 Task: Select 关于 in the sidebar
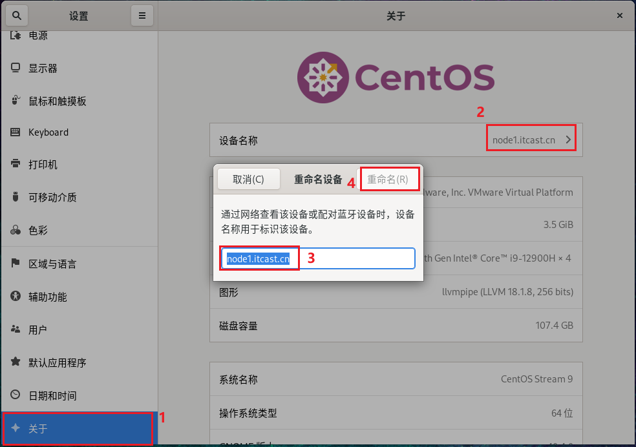click(79, 428)
